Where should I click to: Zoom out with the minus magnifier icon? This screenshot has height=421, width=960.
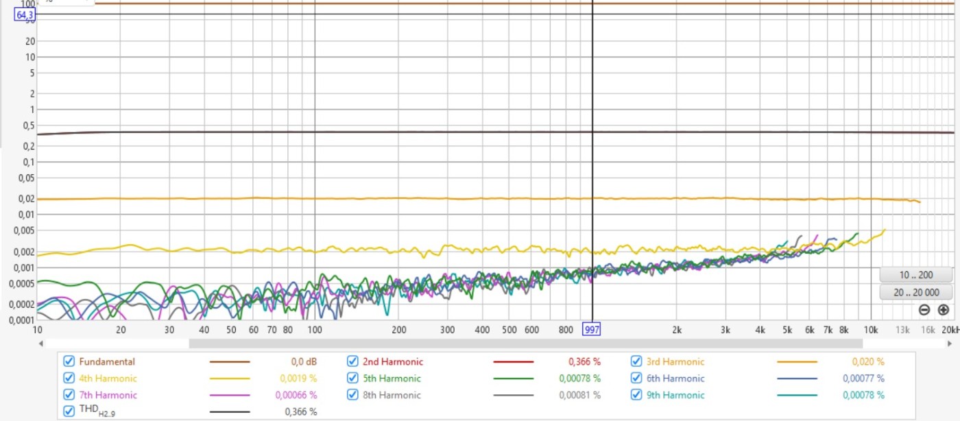(x=924, y=310)
